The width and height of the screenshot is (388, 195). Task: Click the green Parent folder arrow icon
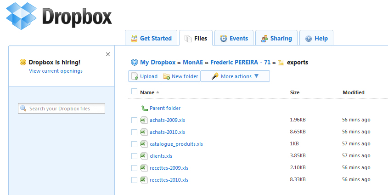coord(144,108)
